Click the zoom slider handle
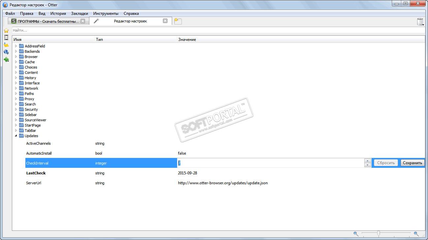The width and height of the screenshot is (428, 240). coord(378,233)
